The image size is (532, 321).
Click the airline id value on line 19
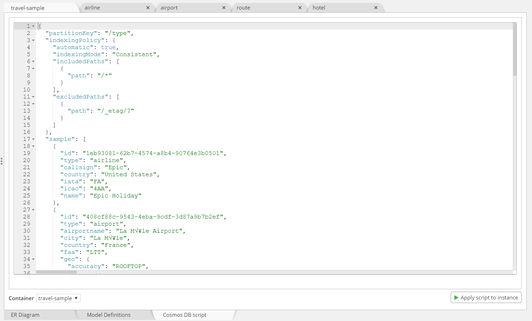coord(153,153)
